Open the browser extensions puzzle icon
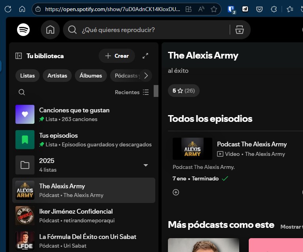 pos(274,9)
